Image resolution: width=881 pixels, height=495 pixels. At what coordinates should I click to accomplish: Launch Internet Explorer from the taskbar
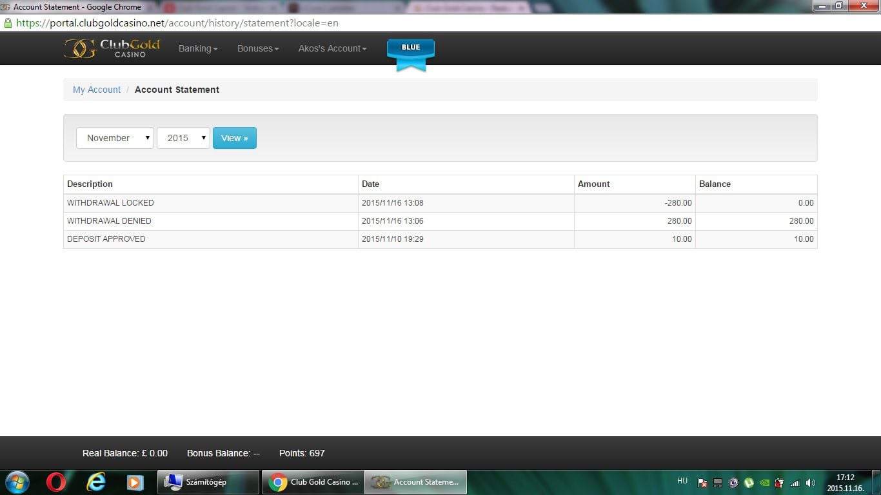[95, 481]
